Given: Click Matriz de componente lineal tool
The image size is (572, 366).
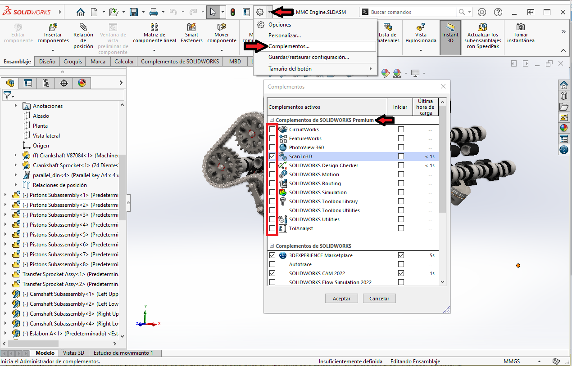Looking at the screenshot, I should (154, 34).
